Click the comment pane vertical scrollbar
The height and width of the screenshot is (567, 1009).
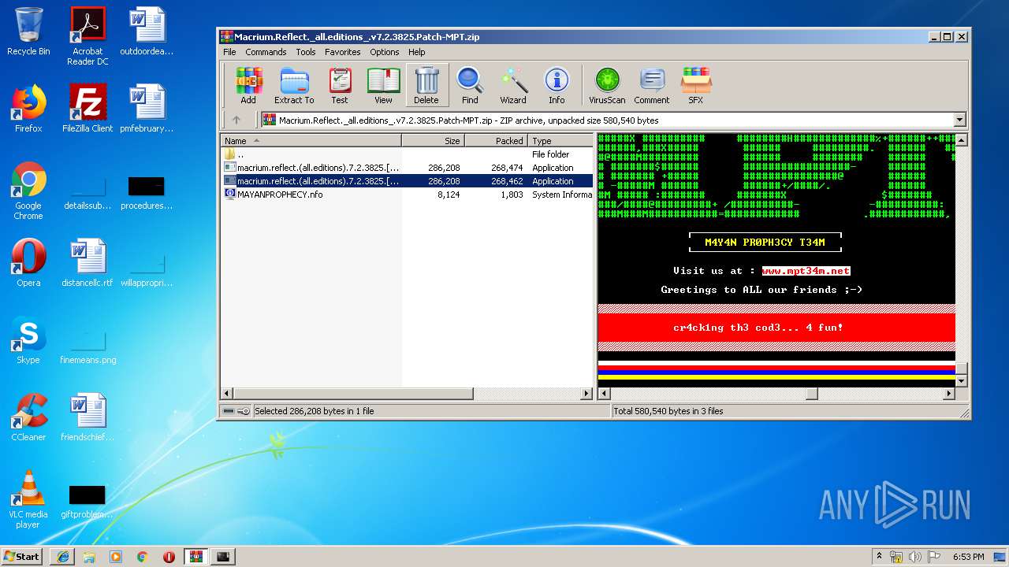pyautogui.click(x=961, y=260)
